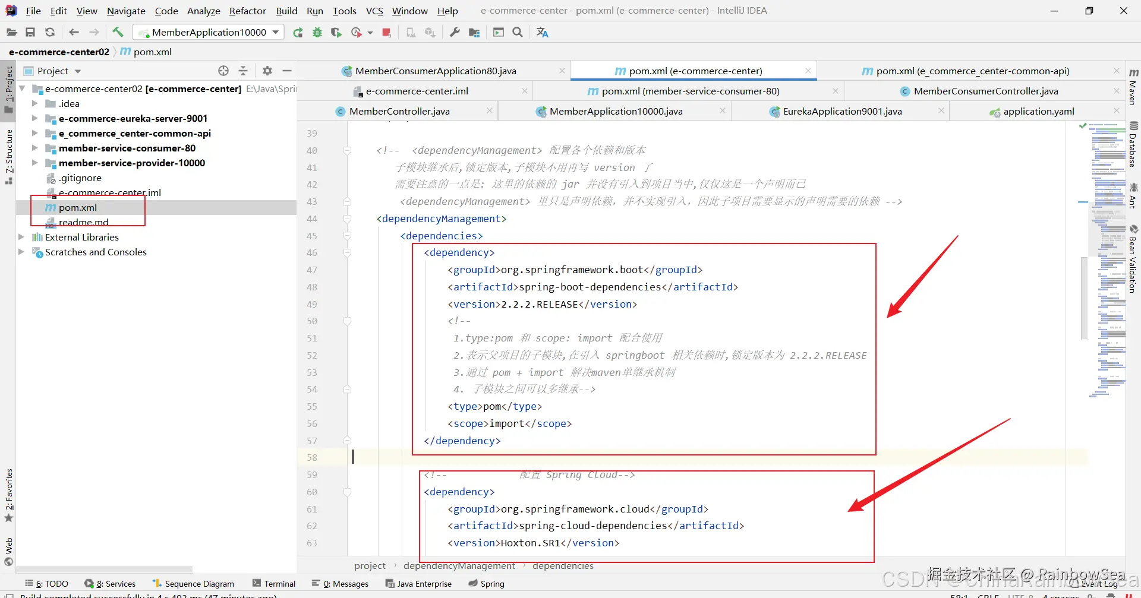Toggle the Structure side panel
Screen dimensions: 1141x598
pyautogui.click(x=9, y=157)
